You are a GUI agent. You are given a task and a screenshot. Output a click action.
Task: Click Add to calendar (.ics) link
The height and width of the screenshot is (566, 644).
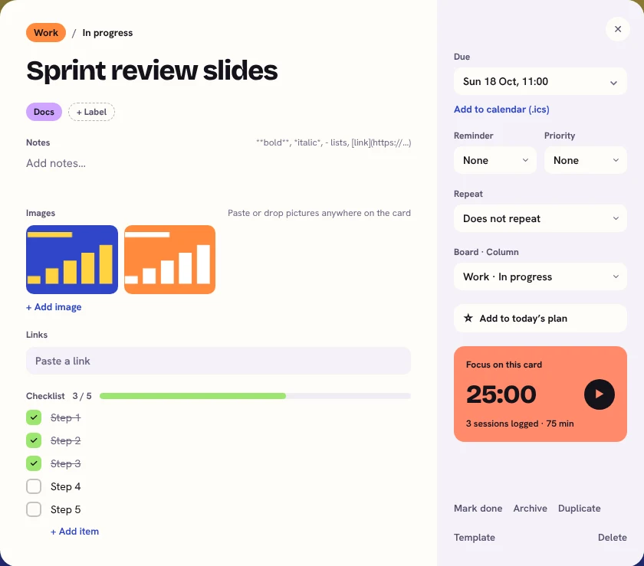click(x=501, y=110)
